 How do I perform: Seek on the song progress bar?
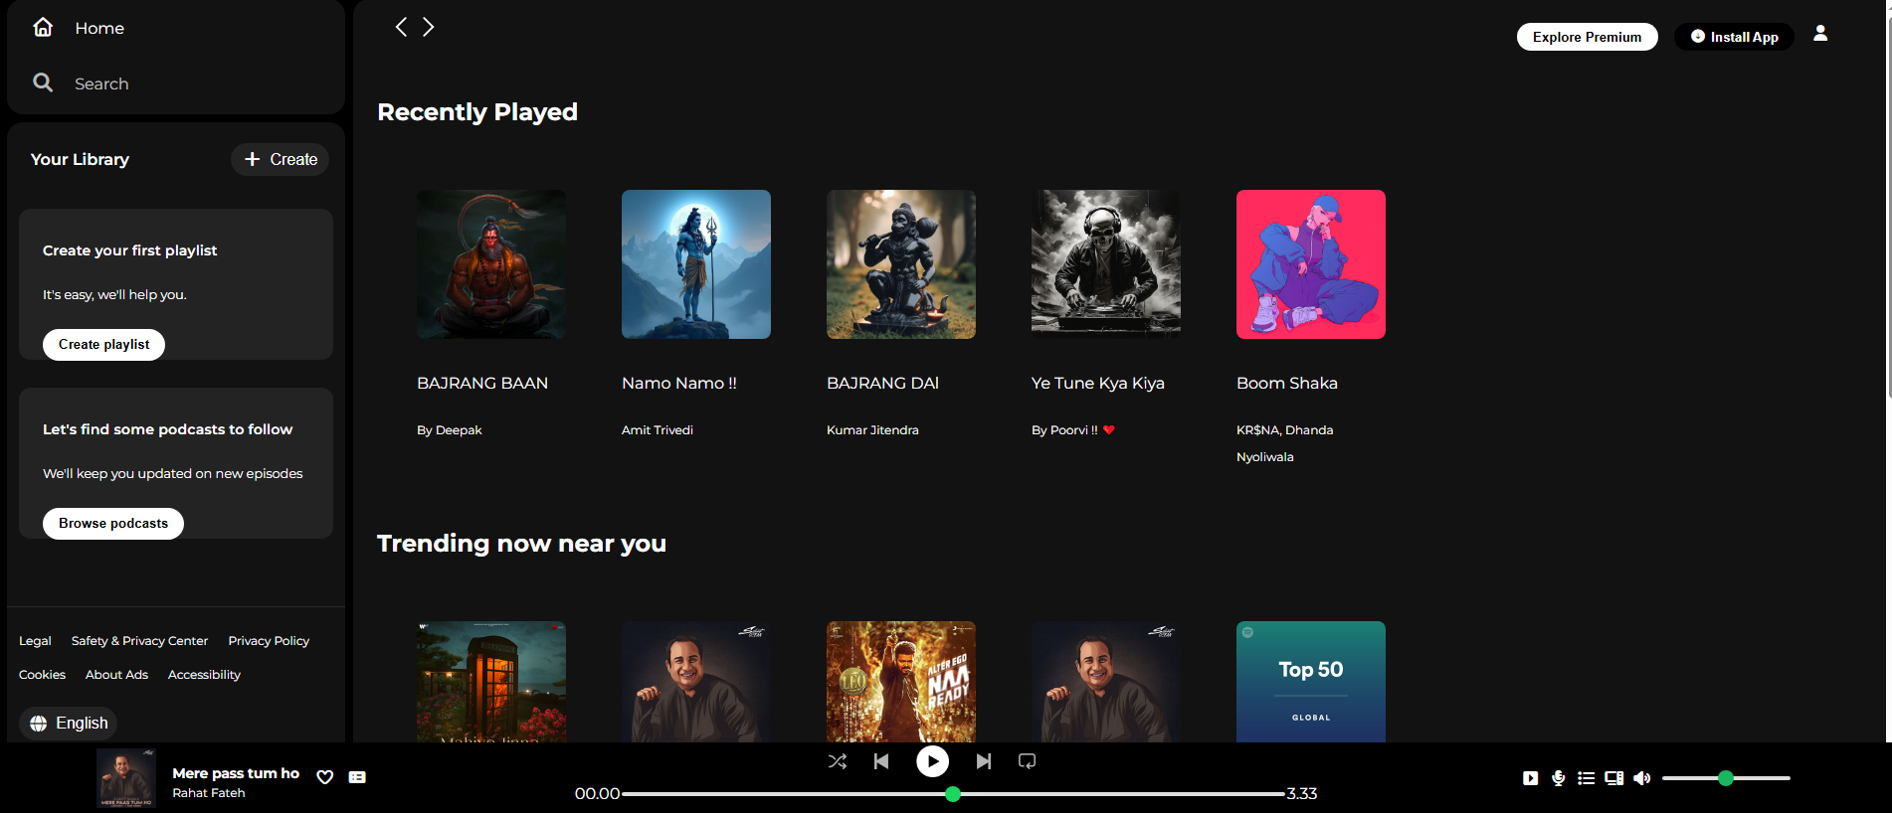pos(953,794)
